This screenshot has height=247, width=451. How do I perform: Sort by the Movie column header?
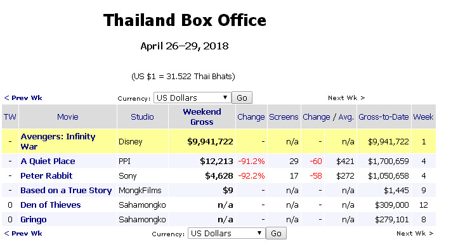tap(68, 117)
